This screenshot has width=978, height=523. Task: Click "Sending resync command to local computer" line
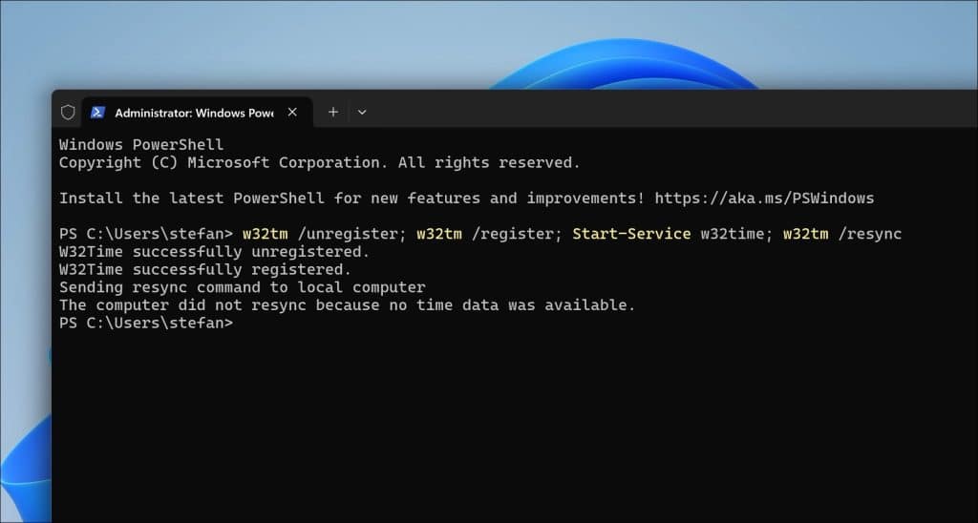click(242, 287)
